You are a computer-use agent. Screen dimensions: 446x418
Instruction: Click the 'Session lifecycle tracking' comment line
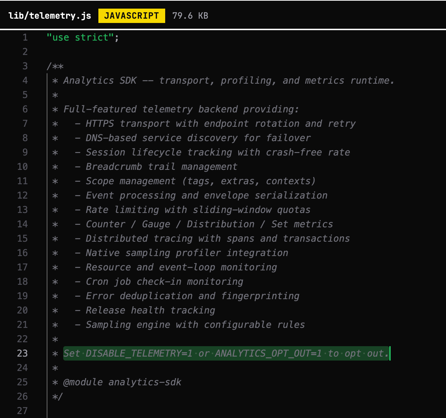point(201,152)
